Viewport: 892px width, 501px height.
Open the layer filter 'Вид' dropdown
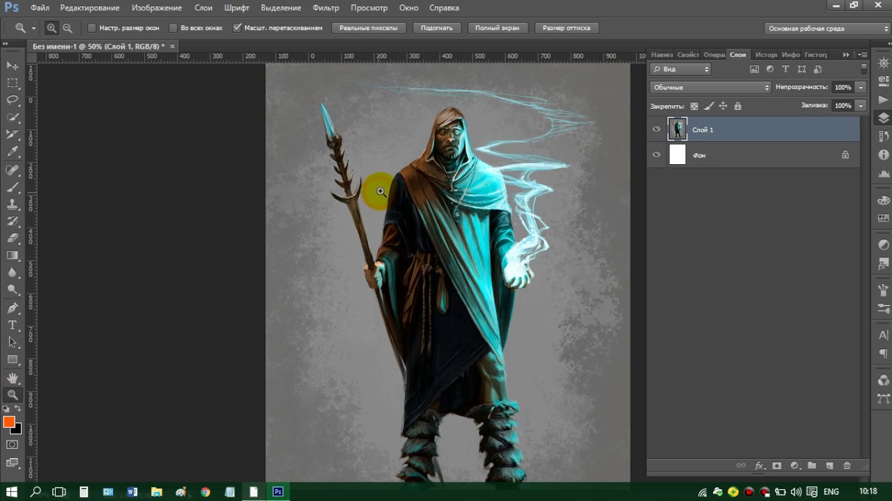(680, 69)
